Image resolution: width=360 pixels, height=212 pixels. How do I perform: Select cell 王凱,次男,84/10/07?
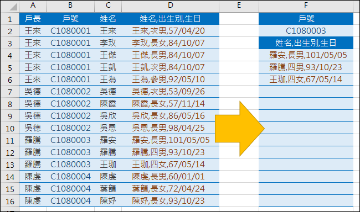coord(171,67)
